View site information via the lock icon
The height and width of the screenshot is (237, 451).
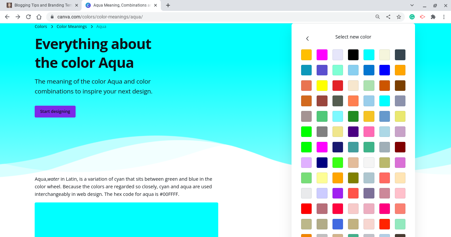coord(52,17)
